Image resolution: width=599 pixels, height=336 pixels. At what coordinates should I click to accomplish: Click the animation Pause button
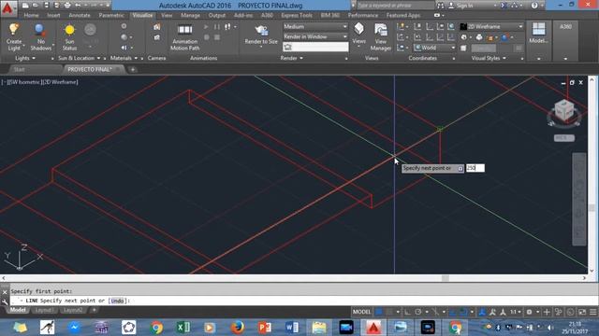tap(217, 27)
